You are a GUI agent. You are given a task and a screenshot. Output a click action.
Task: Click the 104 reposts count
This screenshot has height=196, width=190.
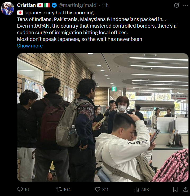pyautogui.click(x=67, y=189)
